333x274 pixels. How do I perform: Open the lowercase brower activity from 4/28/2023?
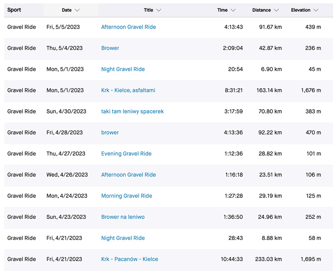click(110, 133)
